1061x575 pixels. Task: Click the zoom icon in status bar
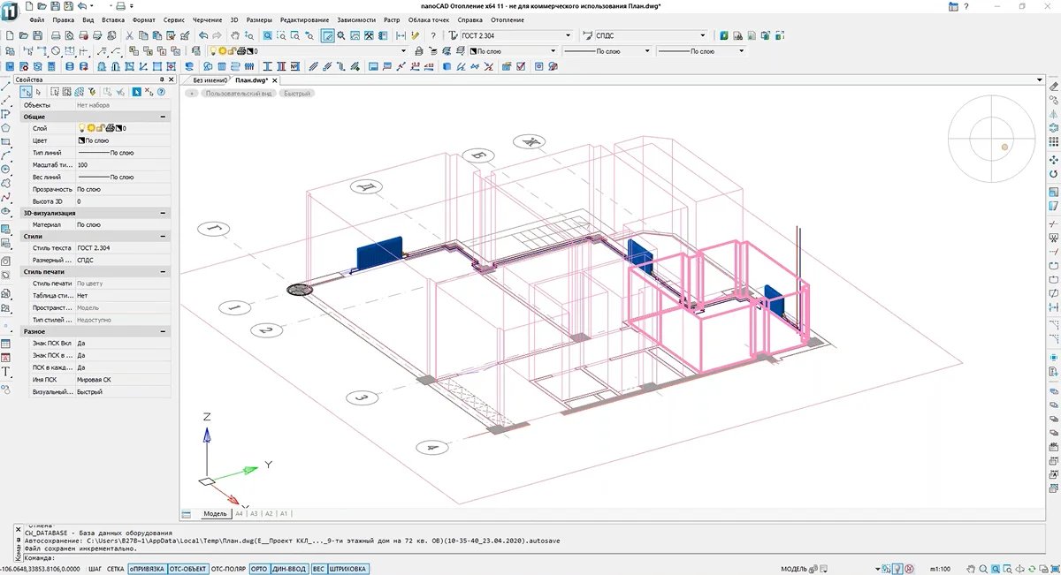(x=983, y=569)
